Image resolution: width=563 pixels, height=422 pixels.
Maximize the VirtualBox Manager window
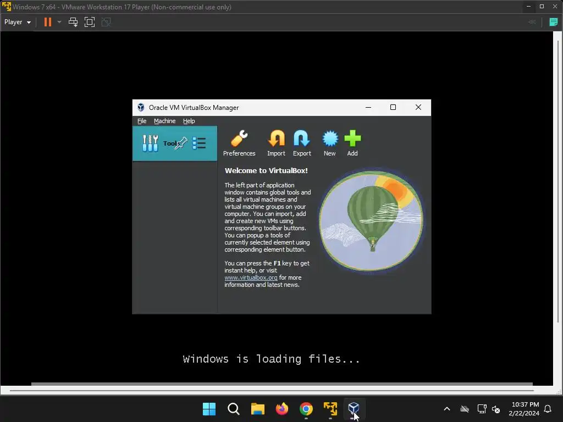coord(393,107)
